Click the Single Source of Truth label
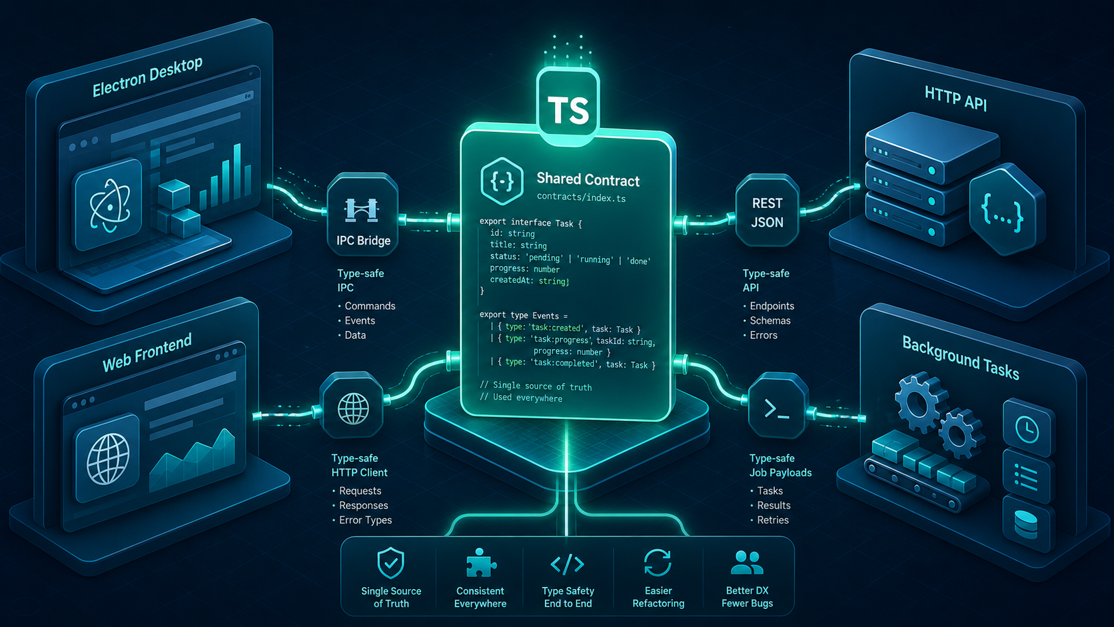 click(x=391, y=597)
